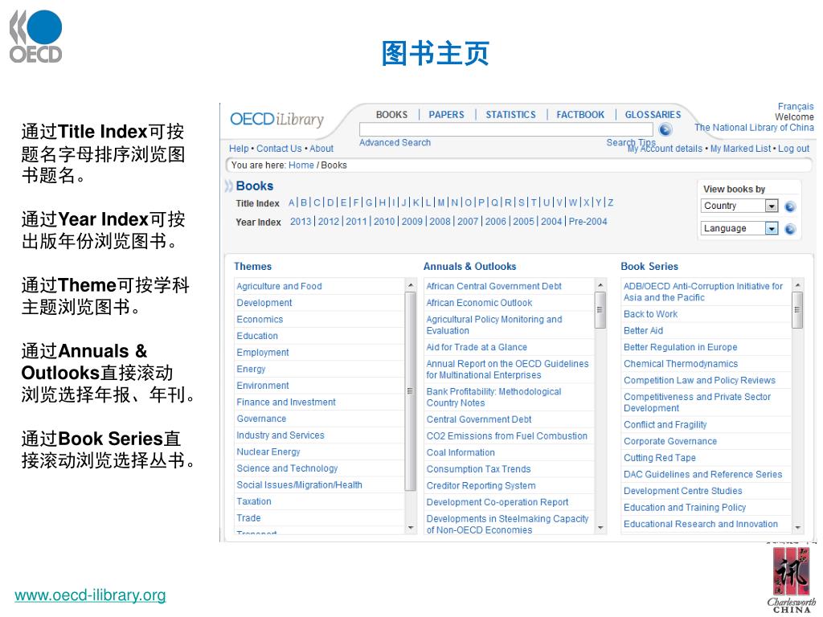Viewport: 823px width, 617px height.
Task: Open the Language dropdown
Action: pyautogui.click(x=739, y=228)
